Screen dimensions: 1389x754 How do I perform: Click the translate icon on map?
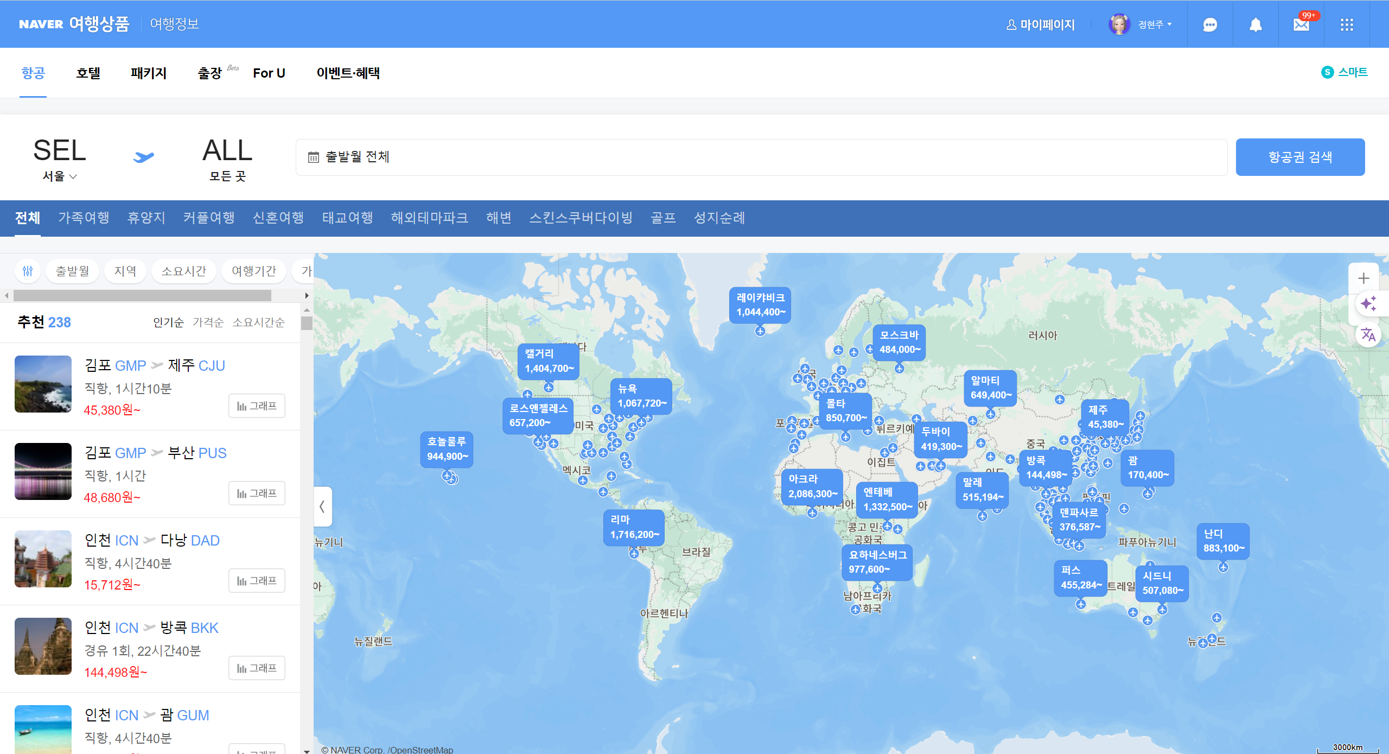click(x=1368, y=334)
